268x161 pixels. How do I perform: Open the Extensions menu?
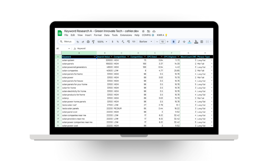(x=126, y=35)
